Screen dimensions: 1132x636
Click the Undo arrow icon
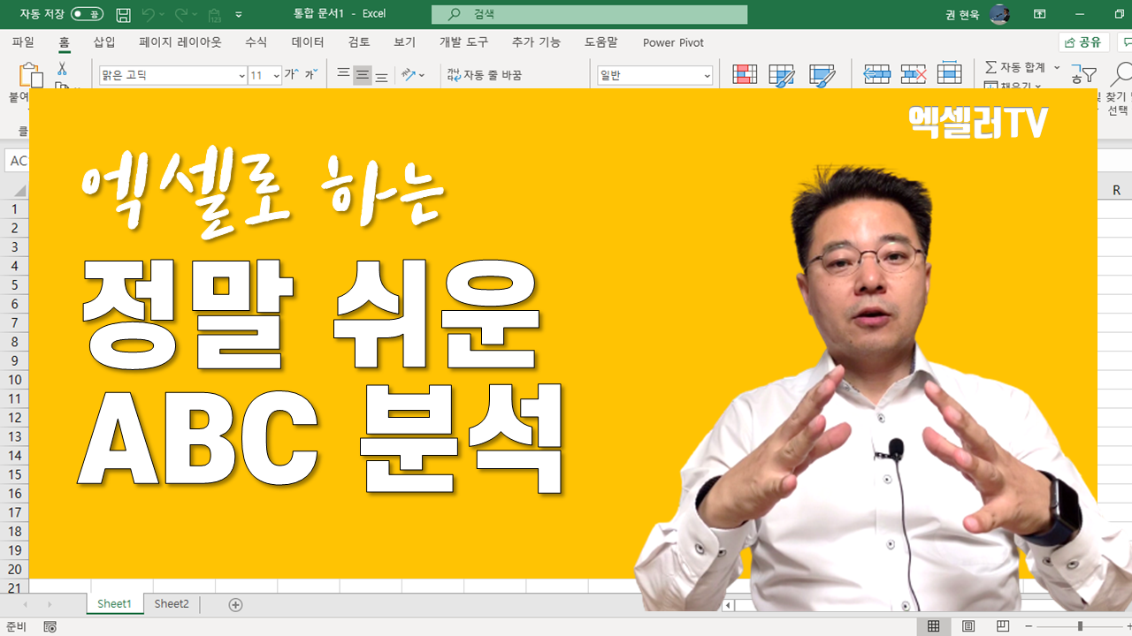point(148,14)
